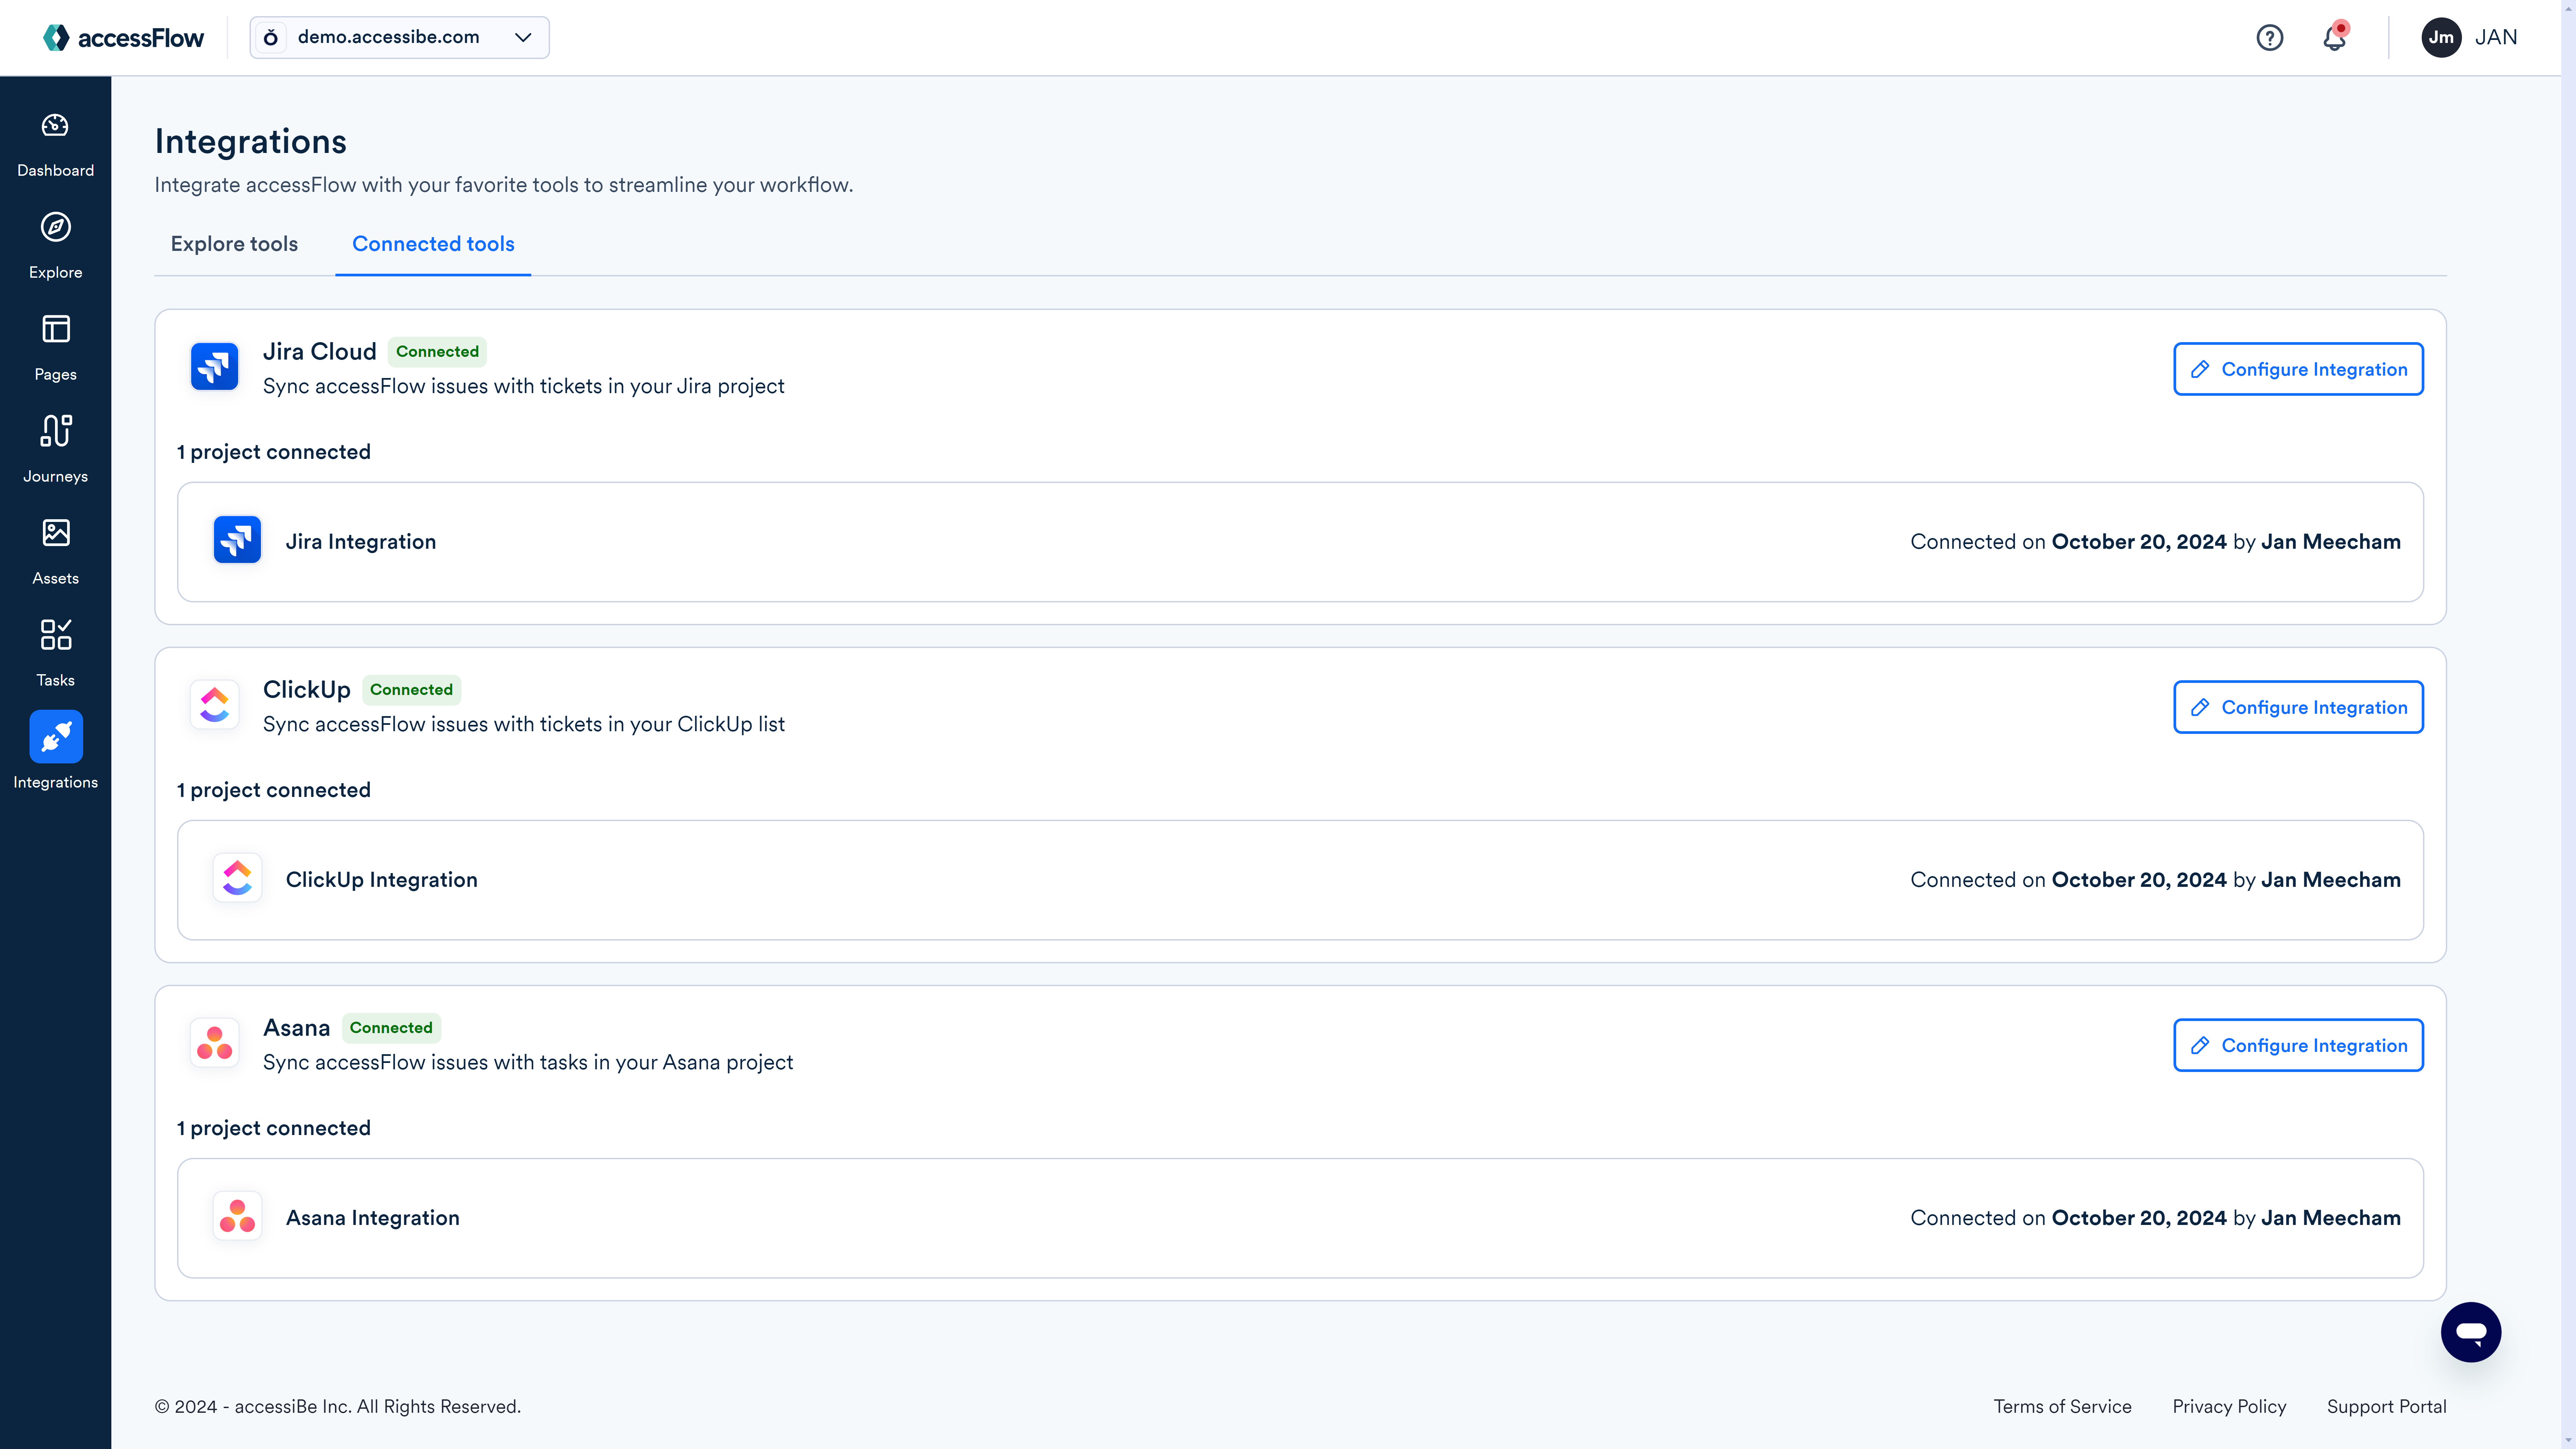Configure the Jira Cloud integration
2576x1449 pixels.
tap(2298, 368)
